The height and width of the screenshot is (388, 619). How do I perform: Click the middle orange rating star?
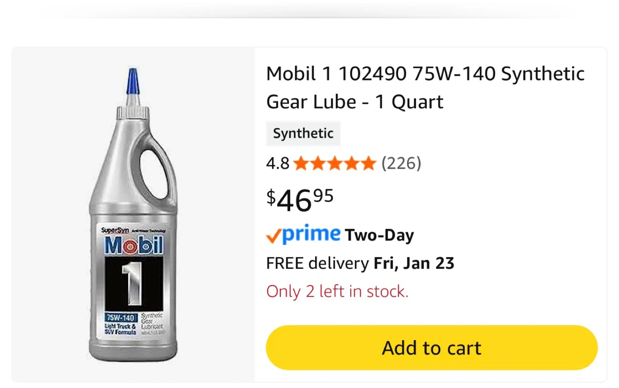tap(335, 163)
